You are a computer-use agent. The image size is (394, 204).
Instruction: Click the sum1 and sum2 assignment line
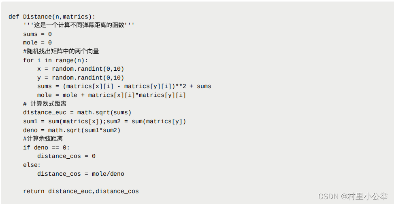click(x=104, y=121)
